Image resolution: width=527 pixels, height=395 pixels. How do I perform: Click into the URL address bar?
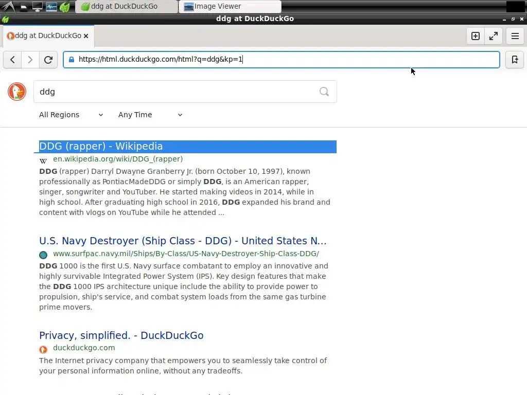[282, 60]
